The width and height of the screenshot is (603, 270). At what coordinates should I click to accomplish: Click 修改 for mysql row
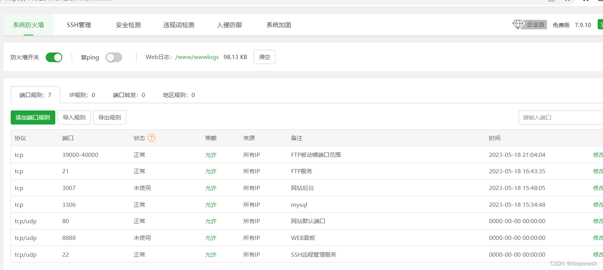[598, 204]
